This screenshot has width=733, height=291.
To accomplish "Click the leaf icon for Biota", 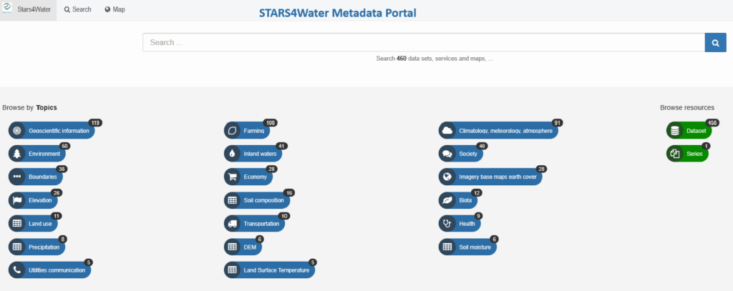I will (447, 200).
